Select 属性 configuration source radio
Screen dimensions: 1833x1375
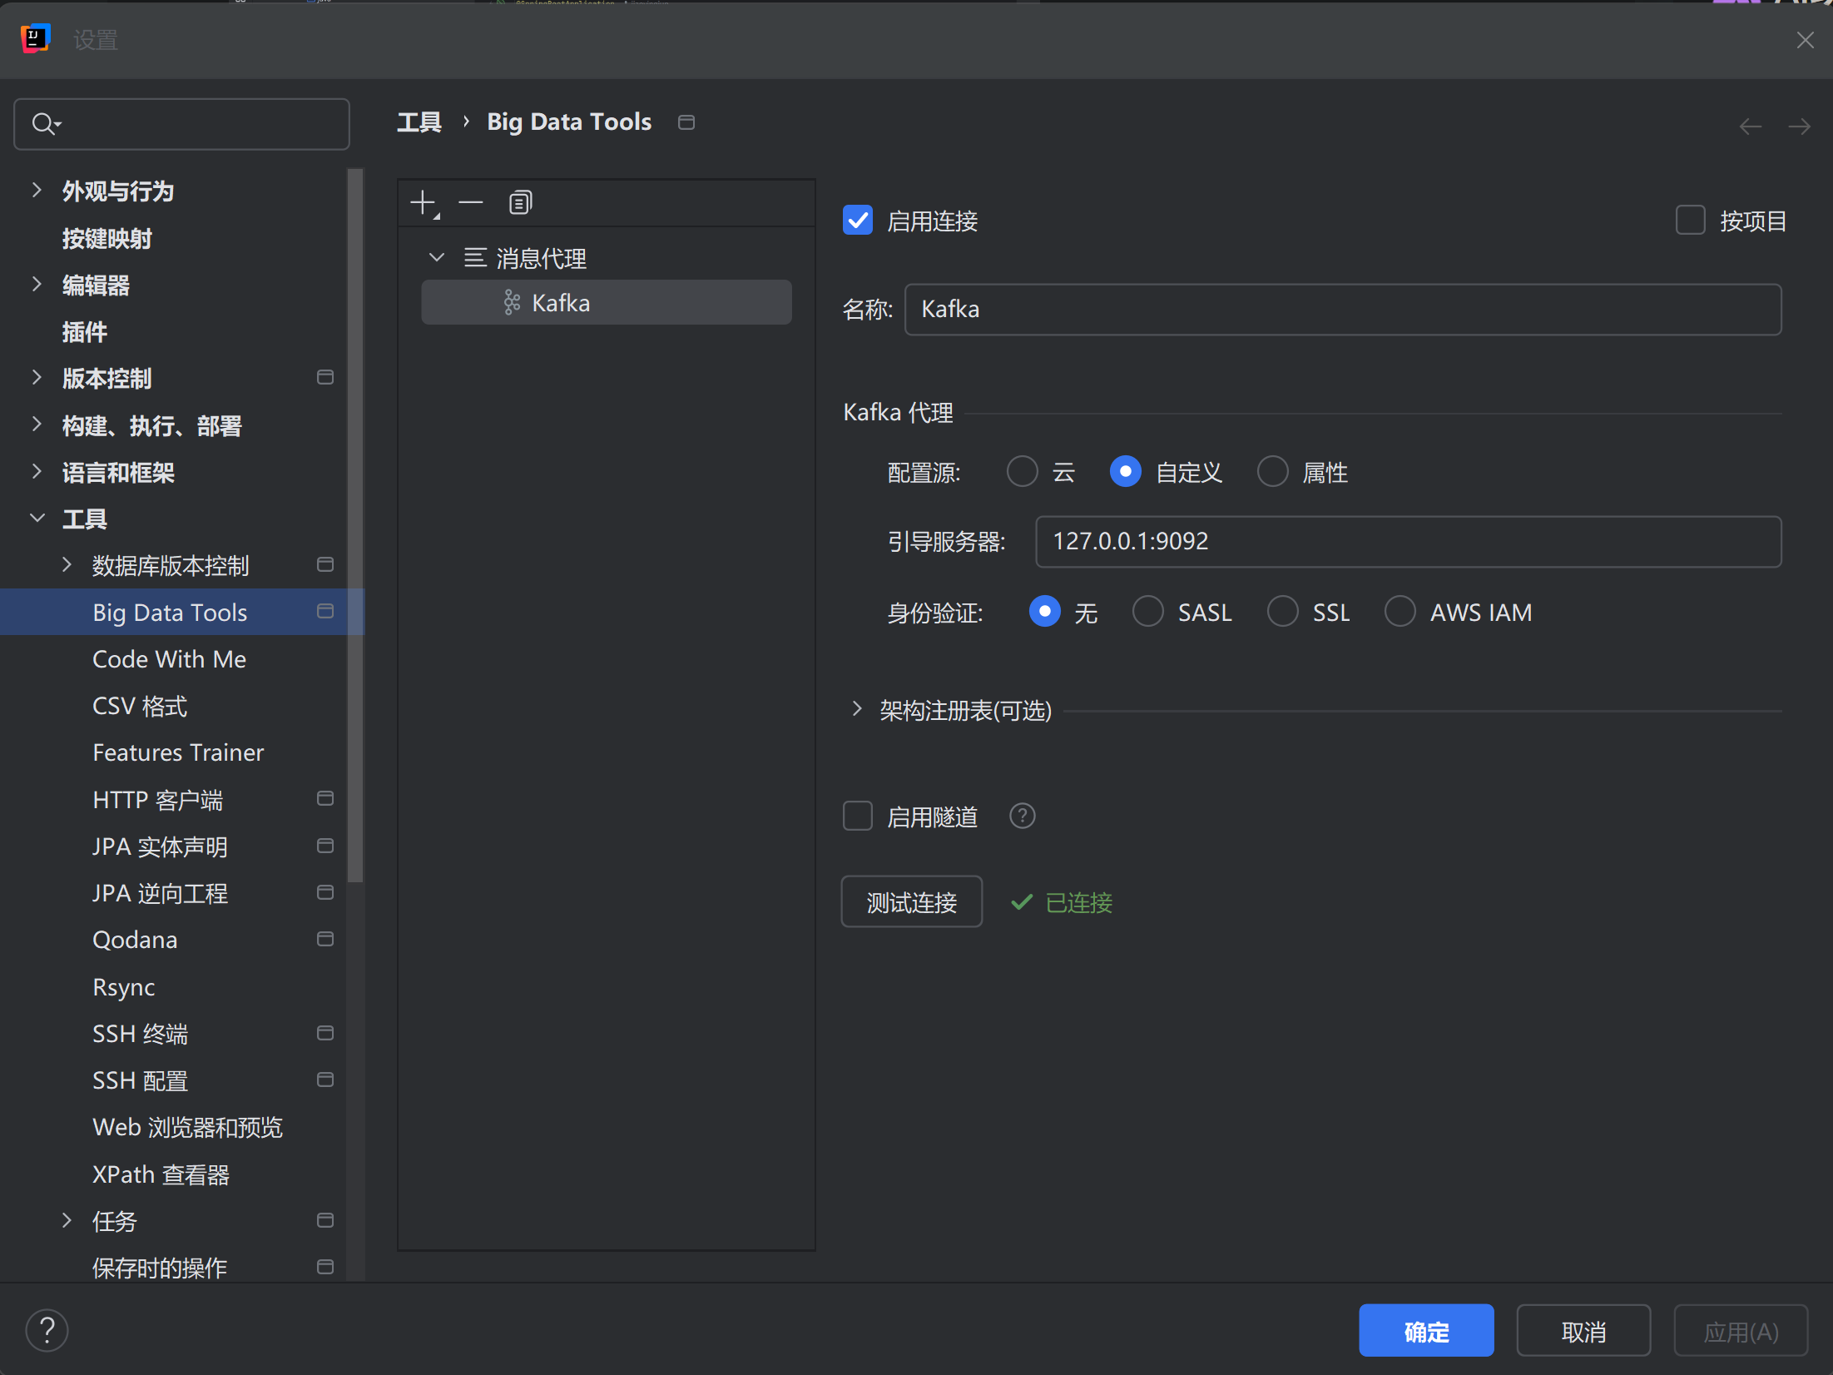click(x=1272, y=472)
